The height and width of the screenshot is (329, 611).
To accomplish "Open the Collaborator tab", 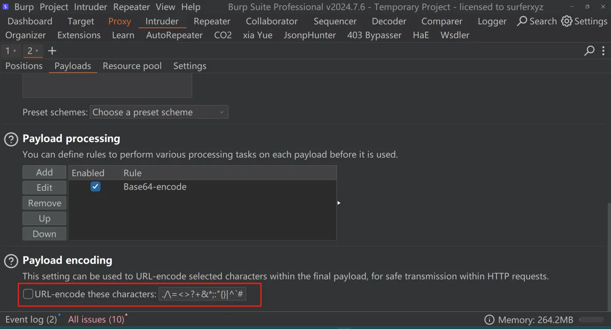I will (272, 21).
